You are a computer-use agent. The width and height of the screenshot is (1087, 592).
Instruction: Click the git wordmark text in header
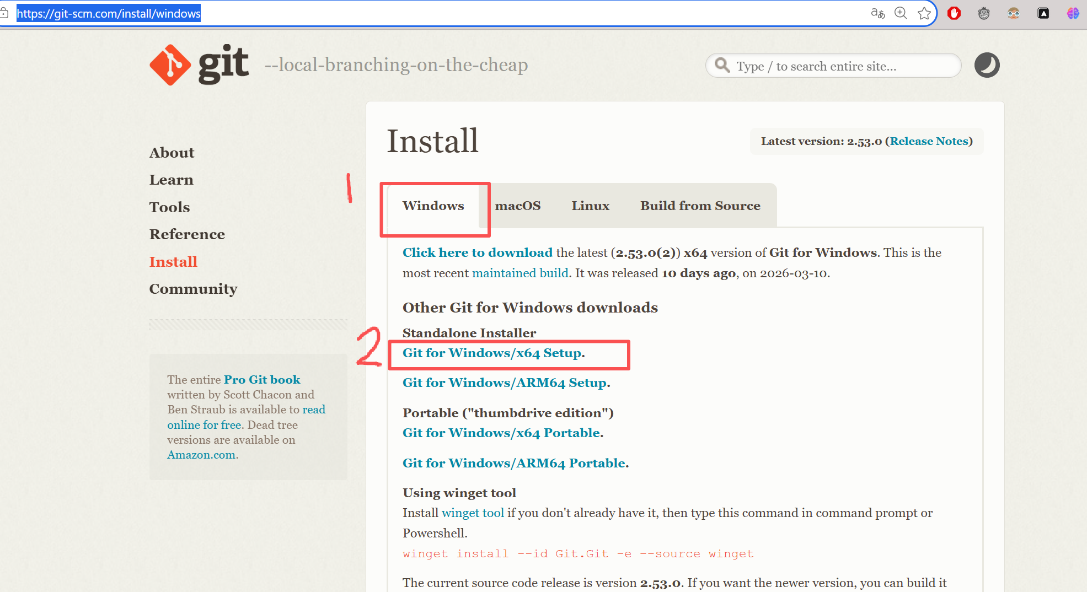click(223, 64)
